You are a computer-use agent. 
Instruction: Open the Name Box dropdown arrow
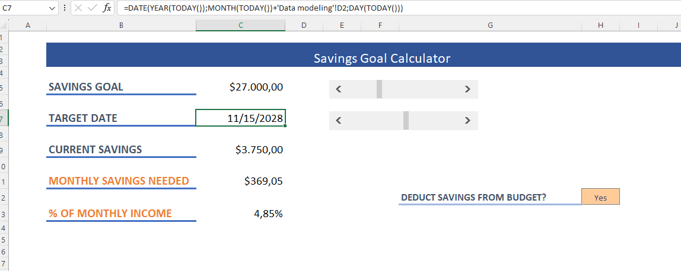tap(51, 8)
